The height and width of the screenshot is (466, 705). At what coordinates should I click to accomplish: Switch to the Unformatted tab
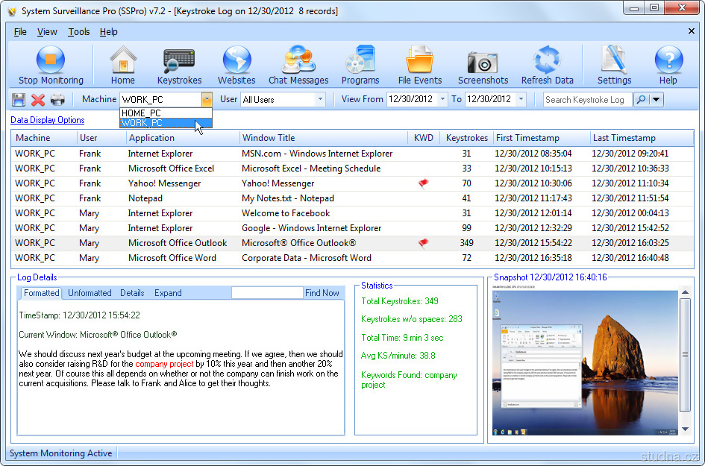tap(90, 293)
